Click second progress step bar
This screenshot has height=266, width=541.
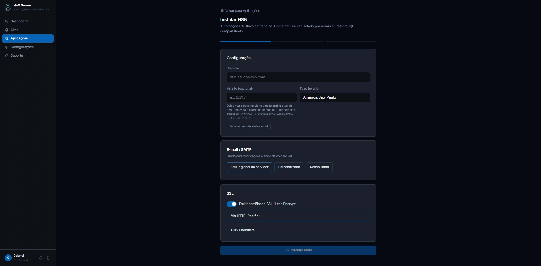(298, 41)
